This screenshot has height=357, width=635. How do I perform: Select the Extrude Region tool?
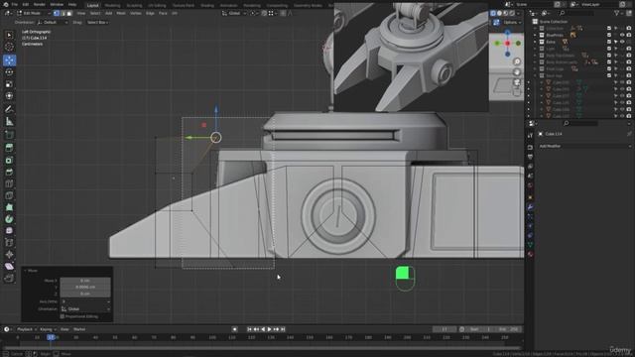pyautogui.click(x=9, y=148)
